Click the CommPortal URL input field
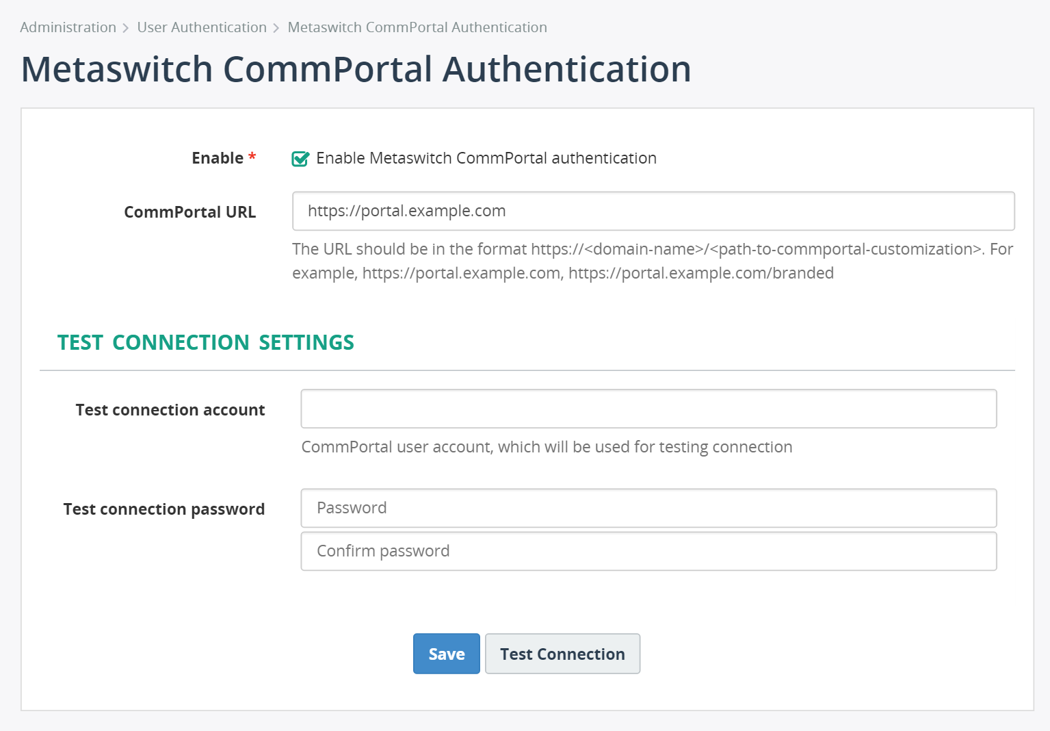Image resolution: width=1050 pixels, height=731 pixels. (x=653, y=211)
